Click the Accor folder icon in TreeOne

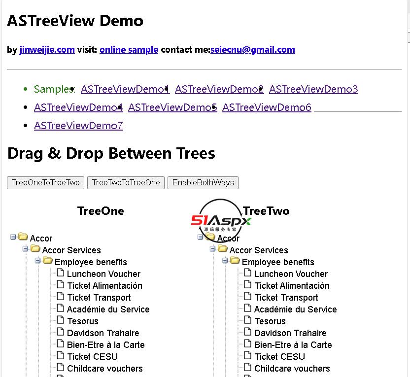click(23, 237)
